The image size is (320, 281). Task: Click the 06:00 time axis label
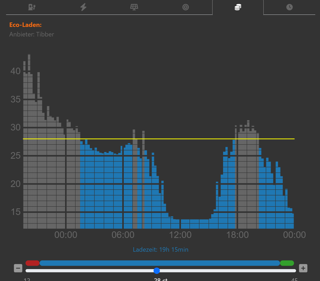pos(123,235)
